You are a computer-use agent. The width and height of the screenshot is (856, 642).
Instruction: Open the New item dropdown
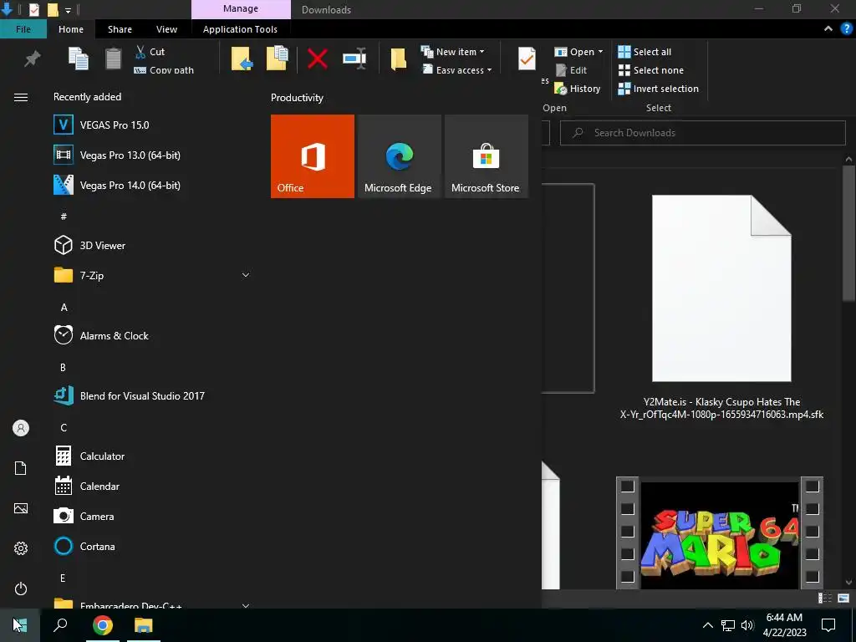pos(452,52)
